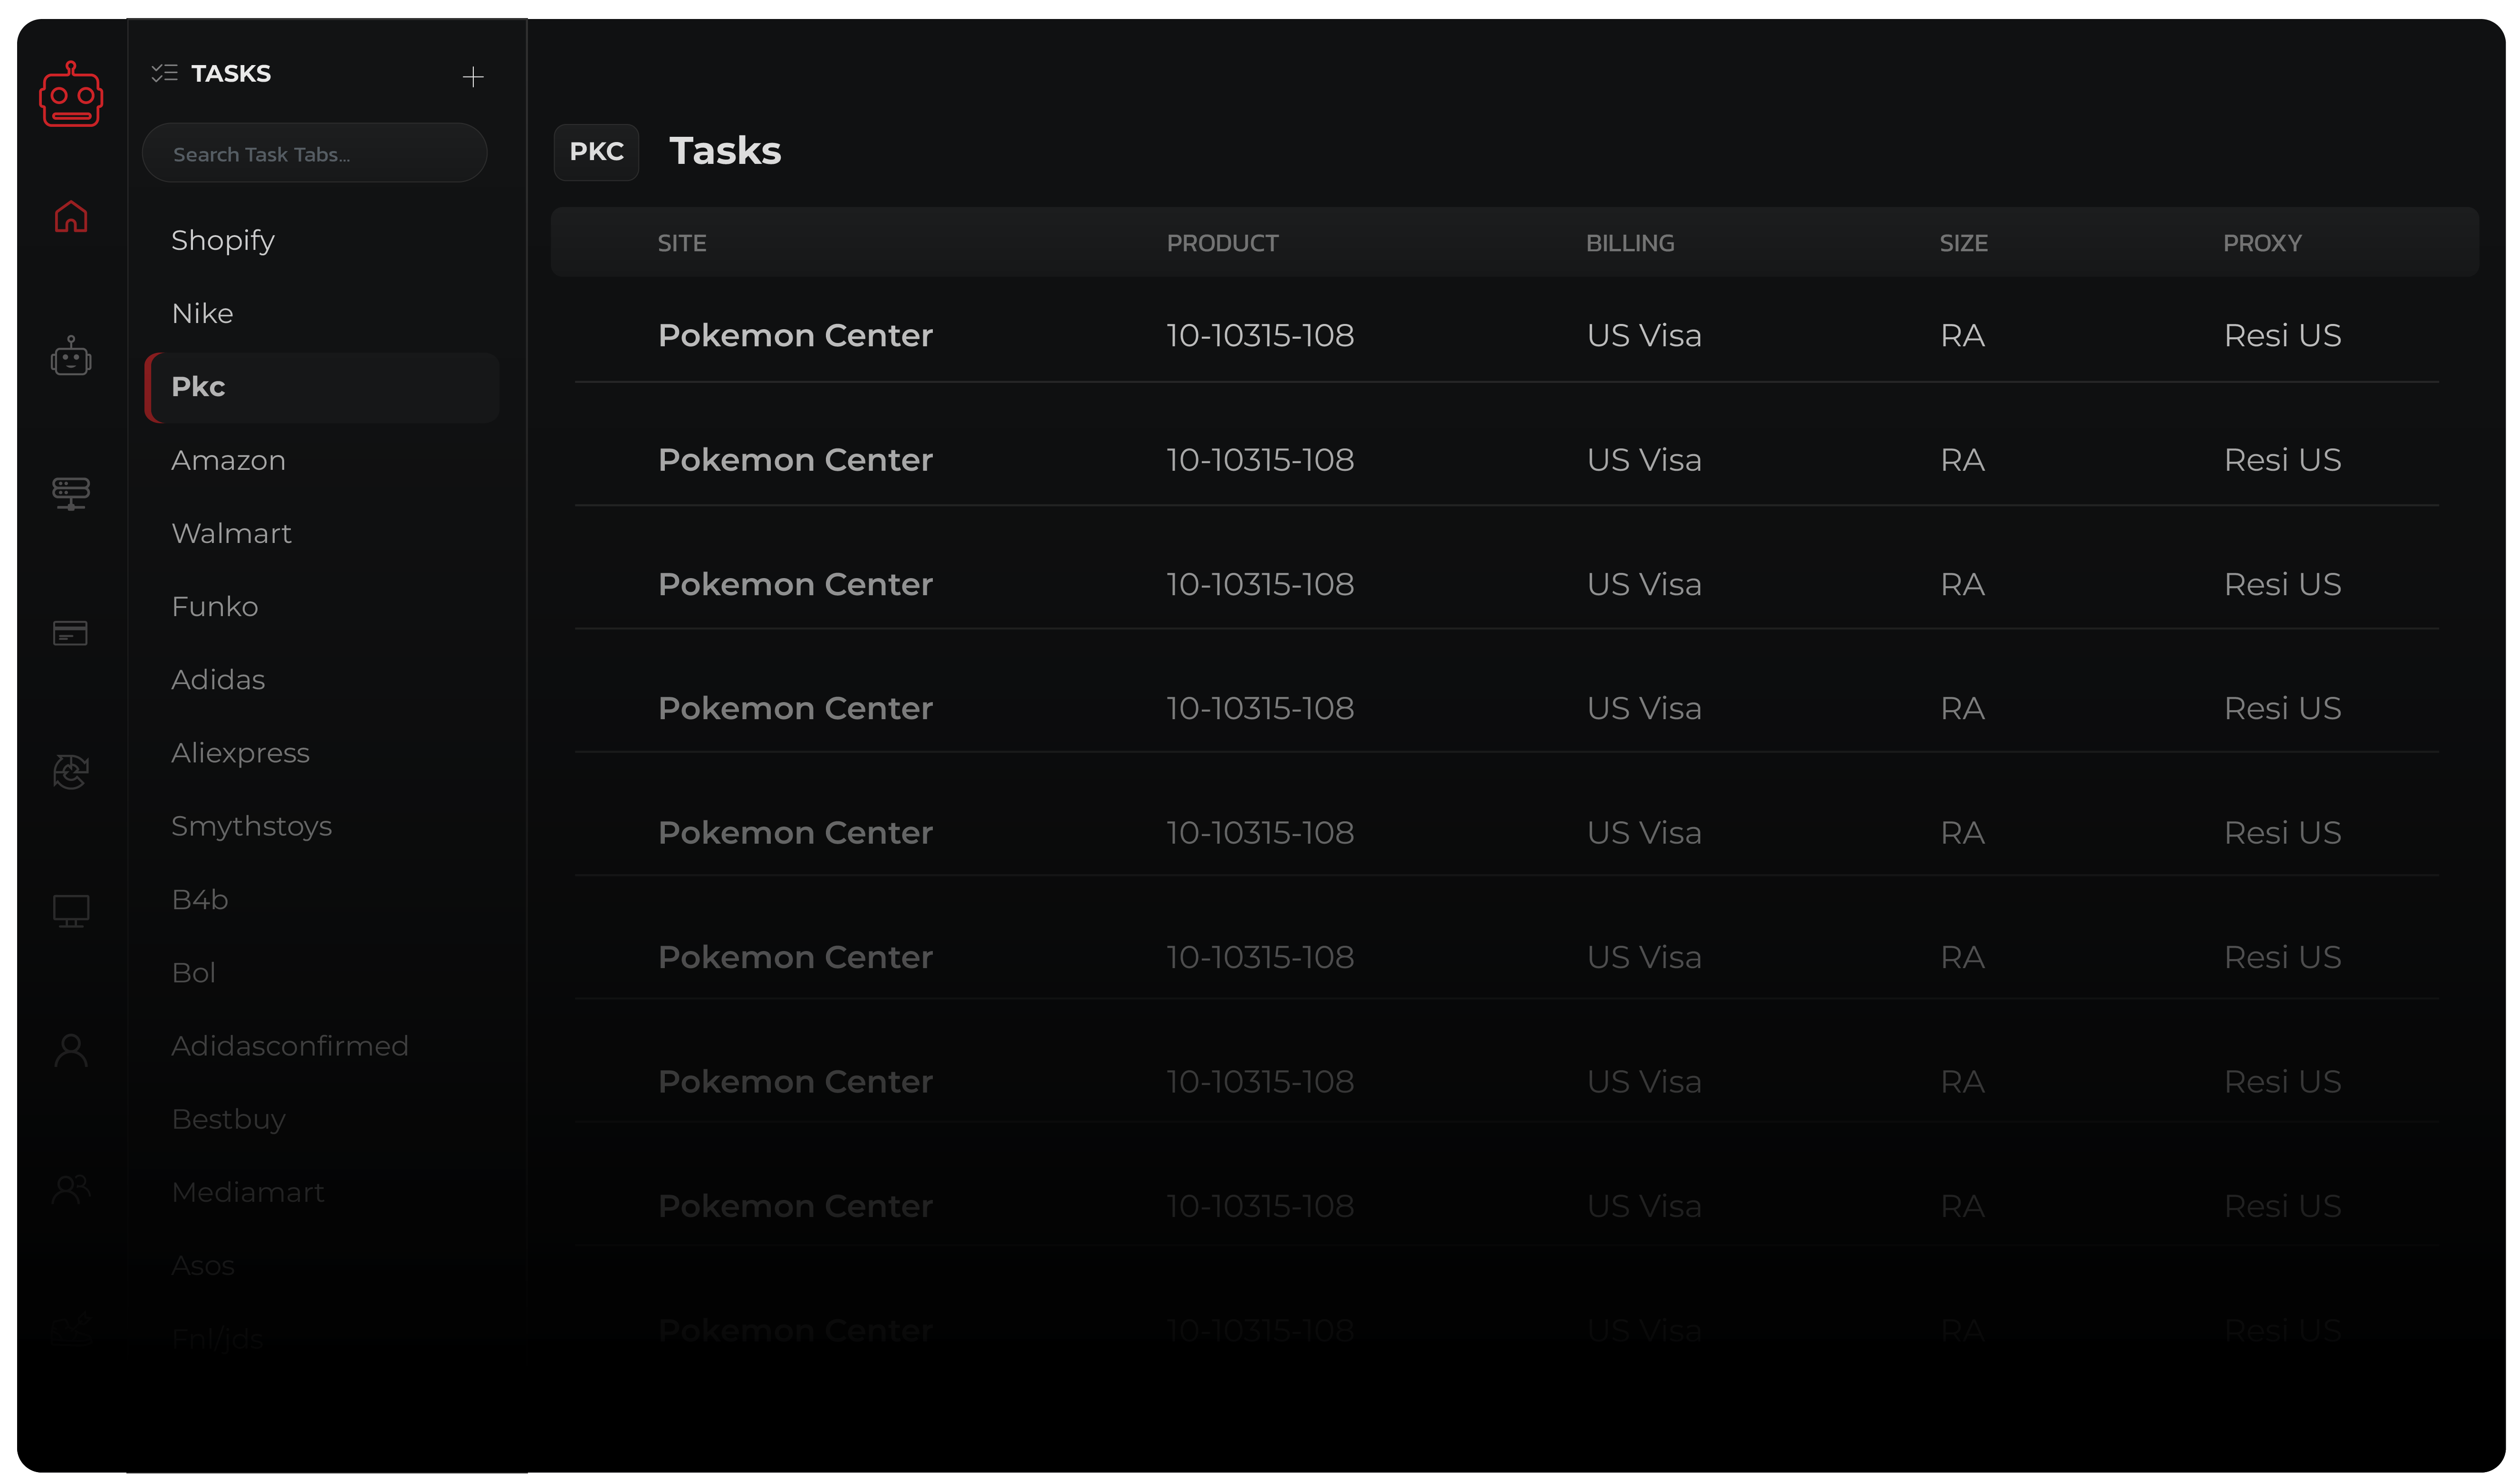Open the Funko task tab
2520x1484 pixels.
(x=214, y=606)
